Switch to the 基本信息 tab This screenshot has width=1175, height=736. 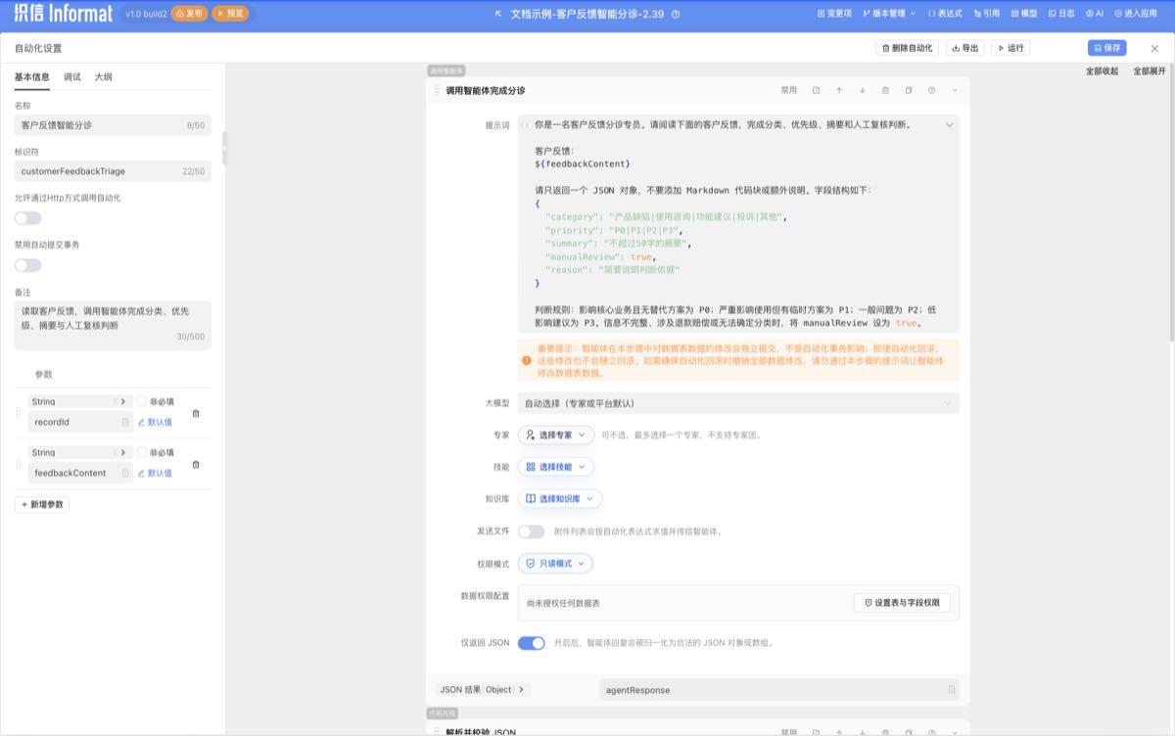(x=32, y=76)
